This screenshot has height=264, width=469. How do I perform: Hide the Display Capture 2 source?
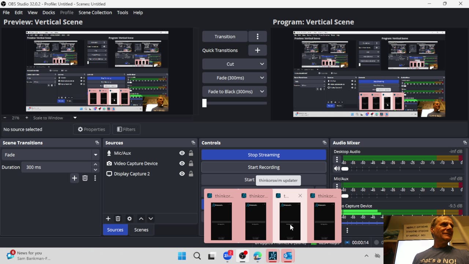click(182, 174)
